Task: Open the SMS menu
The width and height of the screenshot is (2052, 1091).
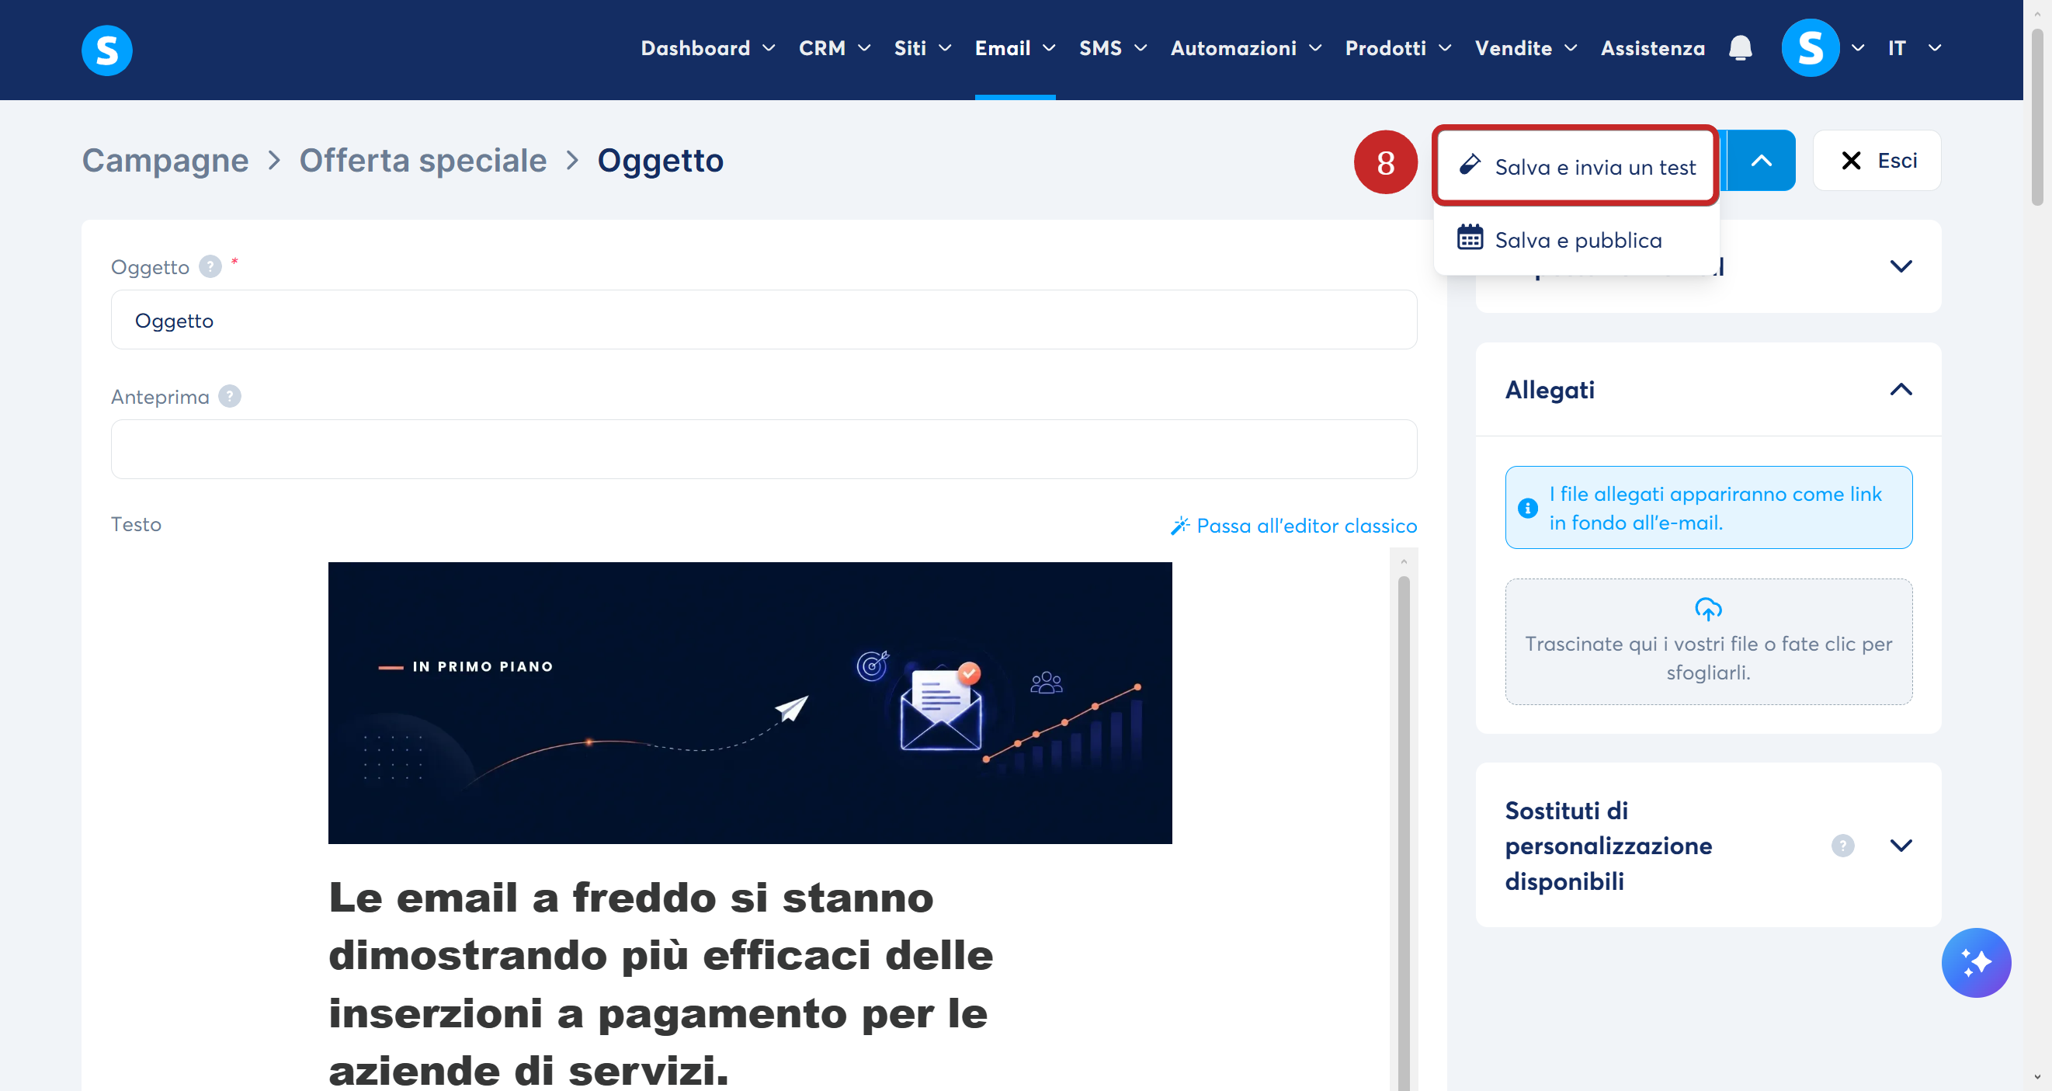Action: [x=1113, y=49]
